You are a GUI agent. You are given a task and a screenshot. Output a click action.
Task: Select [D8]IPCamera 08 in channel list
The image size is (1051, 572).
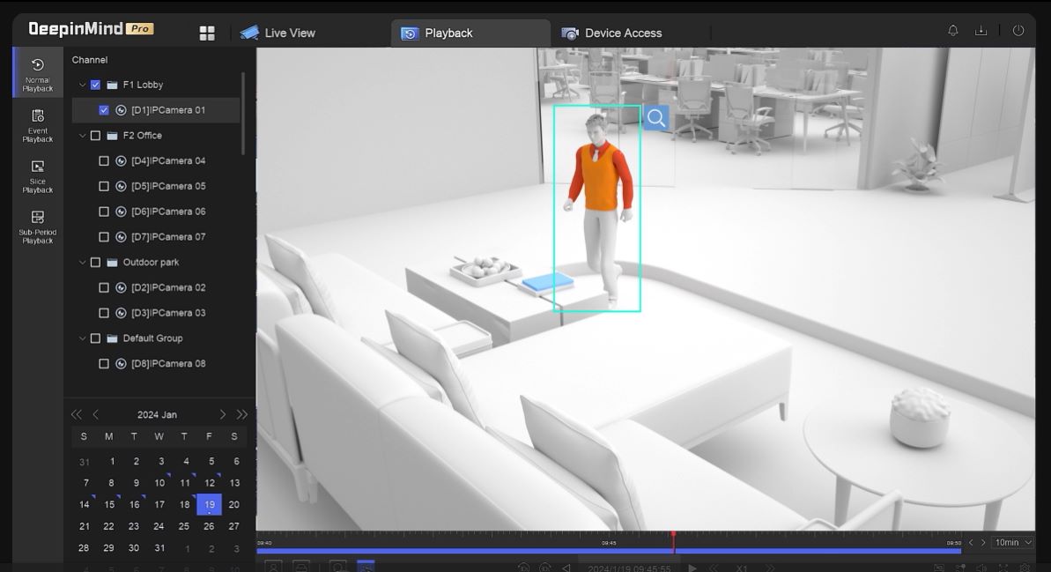[167, 364]
